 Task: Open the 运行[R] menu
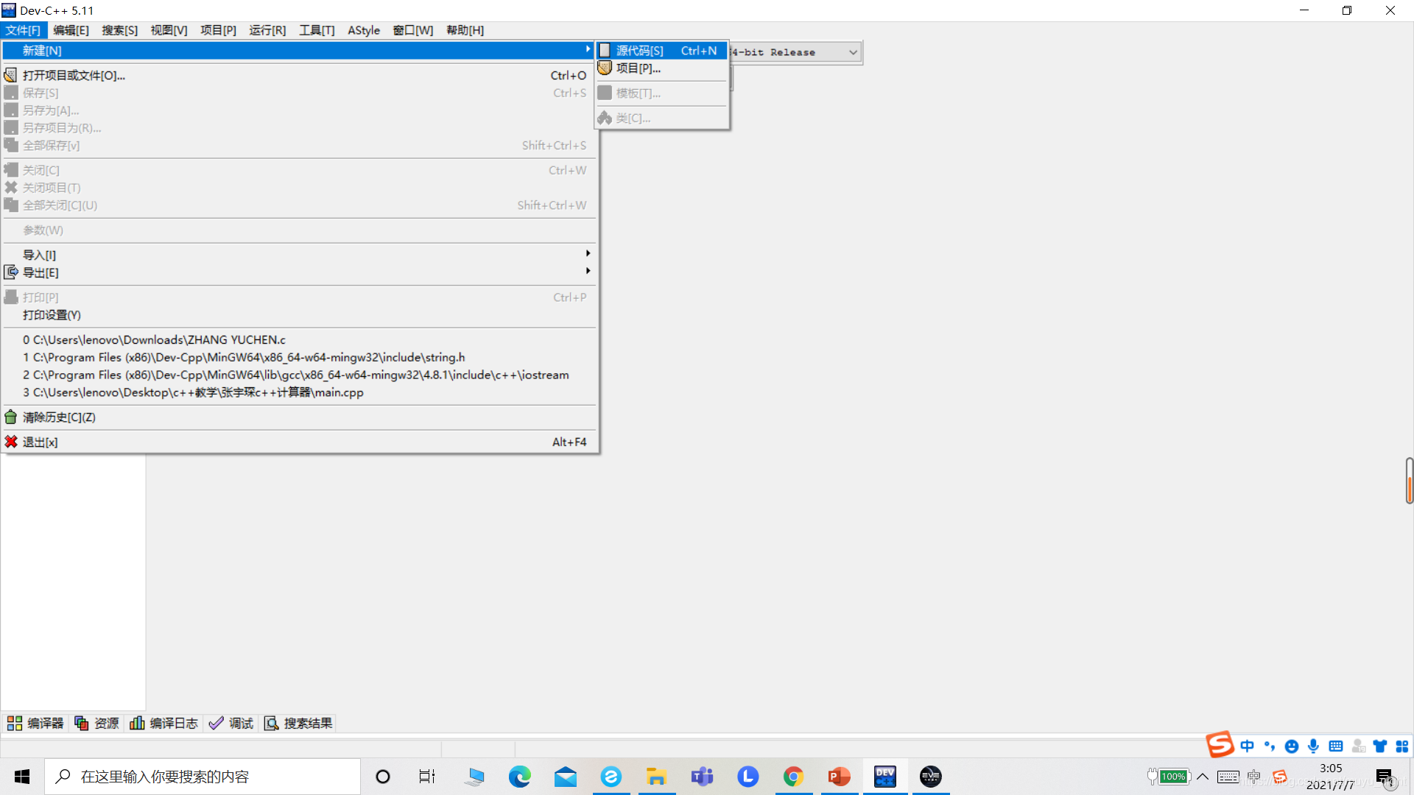click(x=267, y=30)
